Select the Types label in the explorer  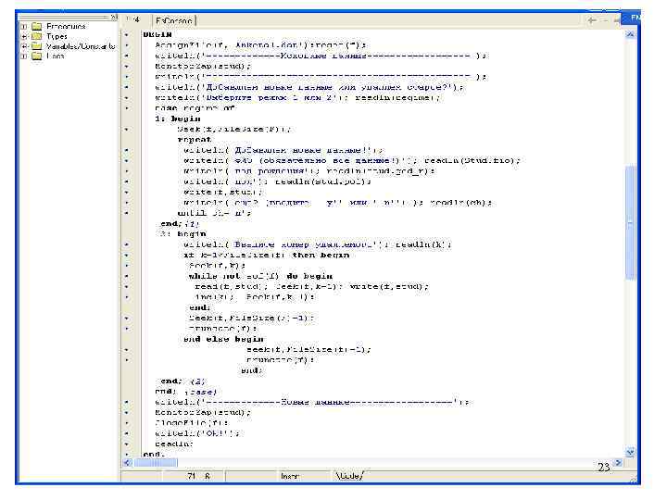[x=57, y=36]
